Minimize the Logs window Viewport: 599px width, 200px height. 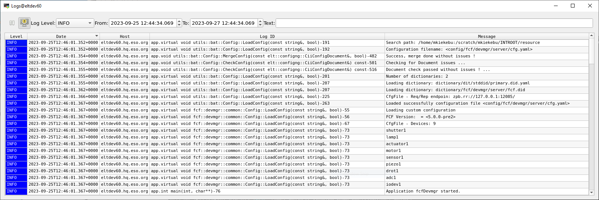click(555, 6)
